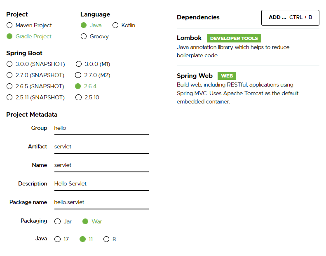Click the Spring Web description text

click(x=238, y=93)
